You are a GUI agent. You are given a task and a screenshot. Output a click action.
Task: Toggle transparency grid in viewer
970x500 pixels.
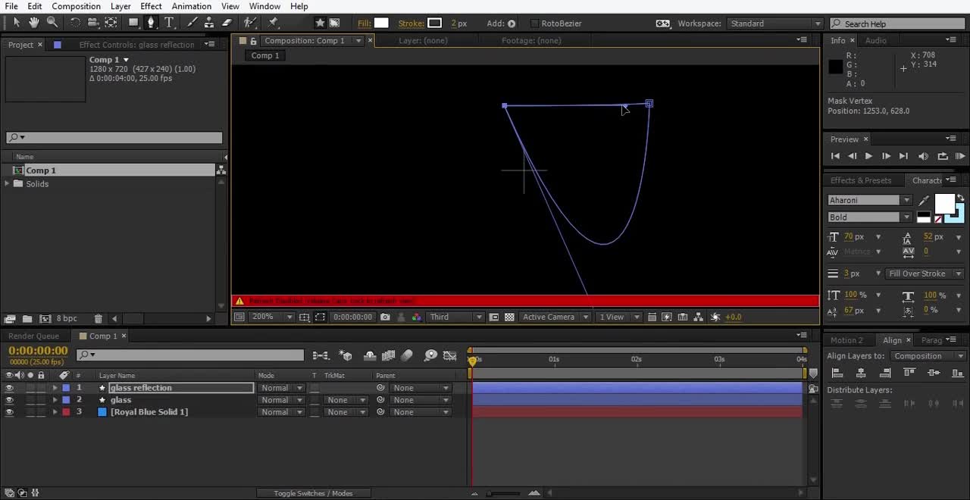click(x=509, y=317)
